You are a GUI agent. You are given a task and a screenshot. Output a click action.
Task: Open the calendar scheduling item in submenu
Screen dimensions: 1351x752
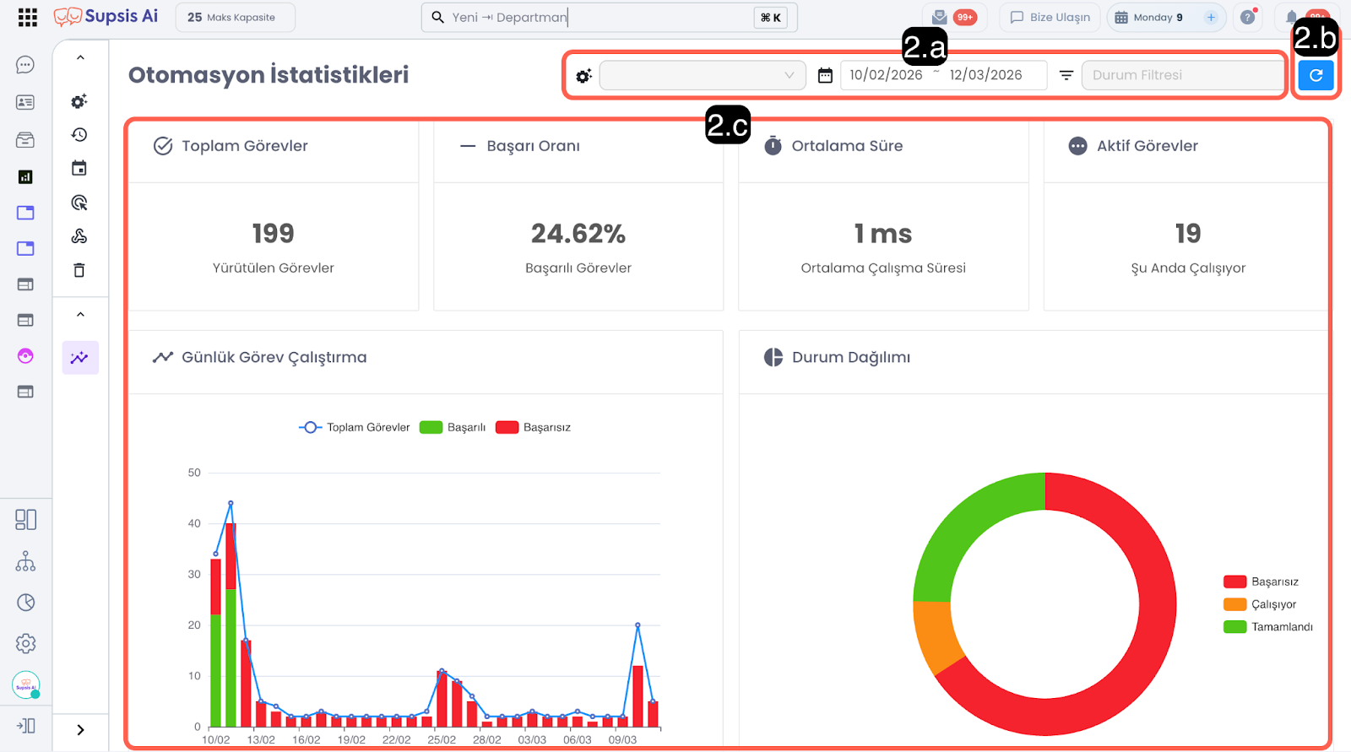point(79,169)
